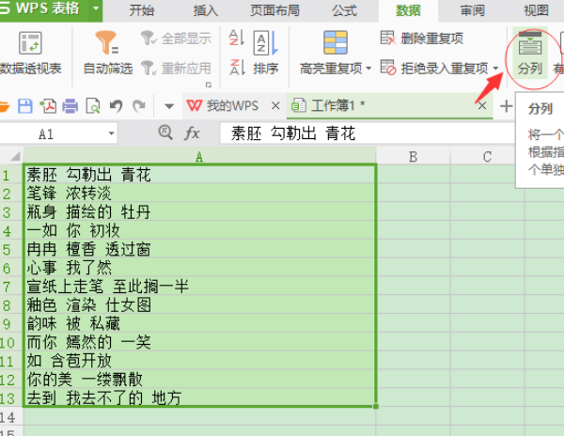
Task: Switch to the 视图 ribbon tab
Action: click(536, 10)
